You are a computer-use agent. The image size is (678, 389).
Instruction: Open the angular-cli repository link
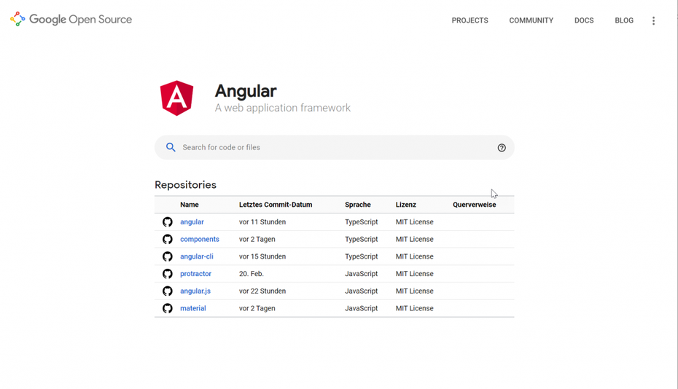click(x=197, y=256)
